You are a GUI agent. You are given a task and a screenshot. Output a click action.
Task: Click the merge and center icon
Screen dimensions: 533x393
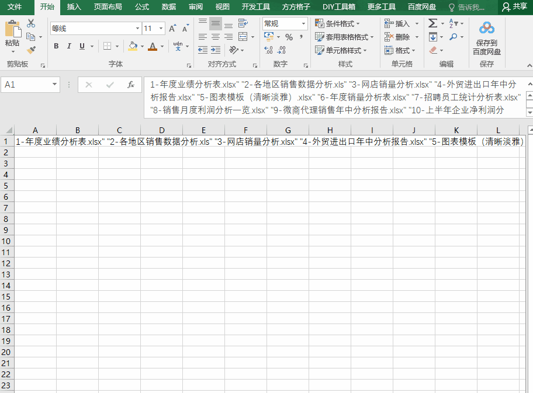243,37
